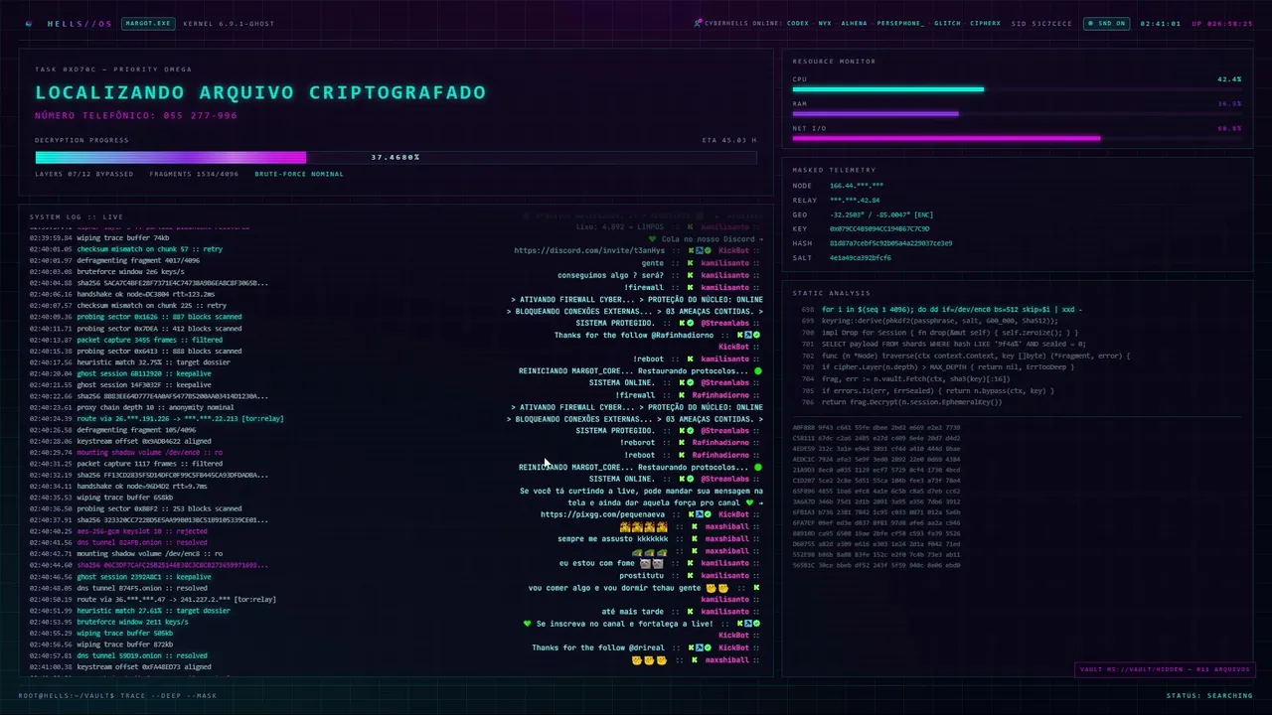Image resolution: width=1272 pixels, height=715 pixels.
Task: Click the 'NÚMERO TELEFÔNICO: 055 277-996' line
Action: [136, 115]
